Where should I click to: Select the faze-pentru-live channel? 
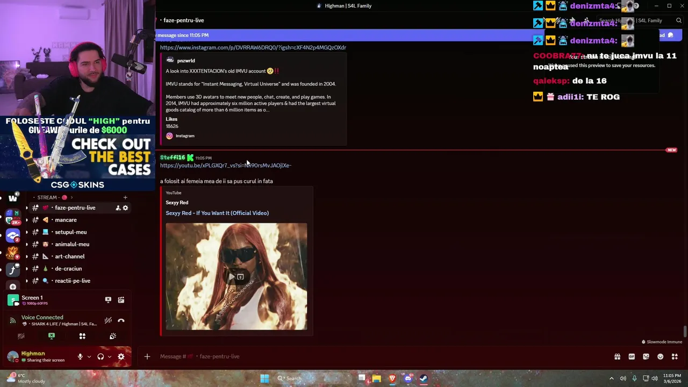coord(75,208)
